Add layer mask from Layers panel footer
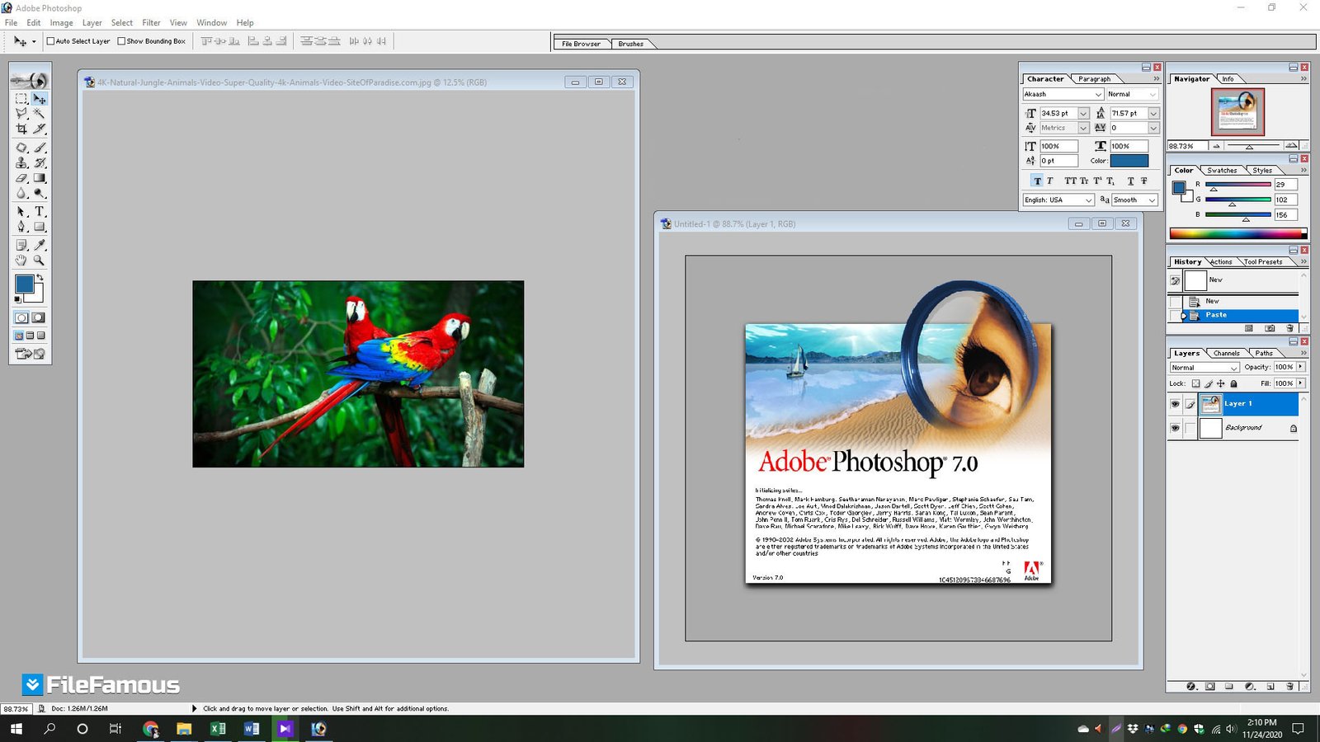Image resolution: width=1320 pixels, height=742 pixels. coord(1210,686)
